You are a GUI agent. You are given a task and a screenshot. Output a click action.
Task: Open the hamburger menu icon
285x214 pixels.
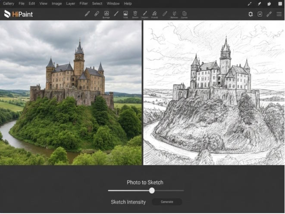[279, 14]
